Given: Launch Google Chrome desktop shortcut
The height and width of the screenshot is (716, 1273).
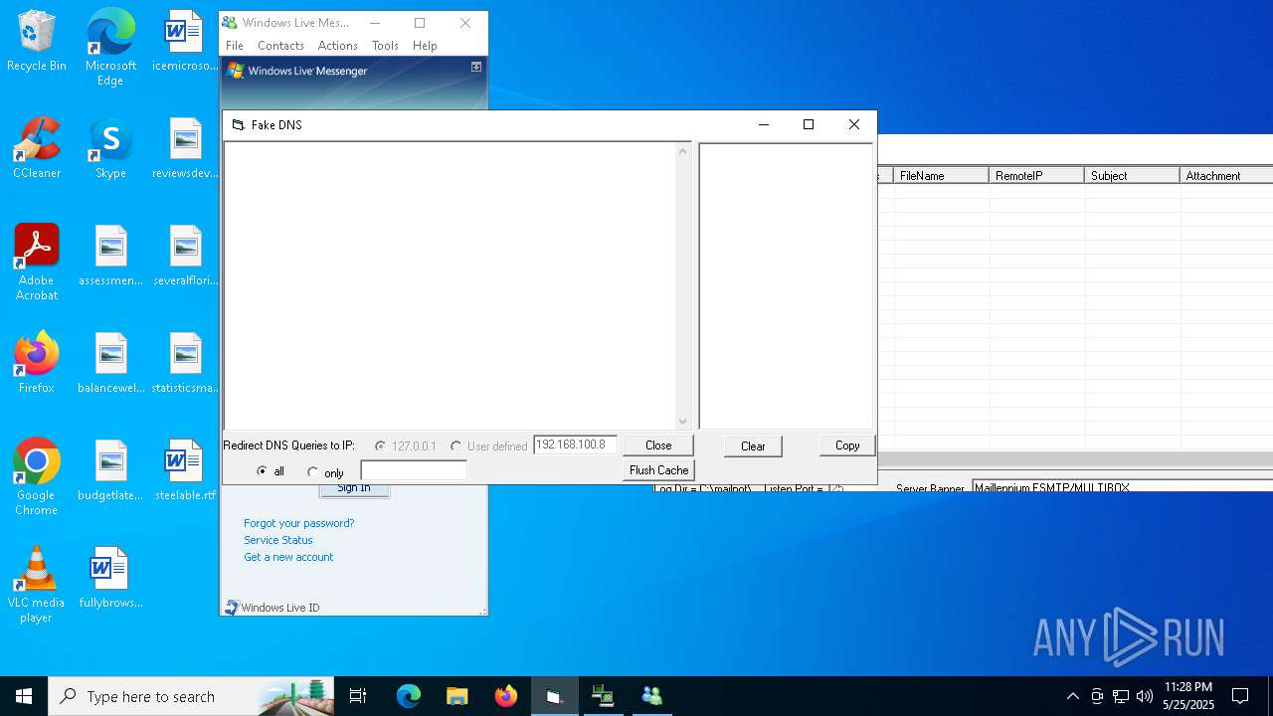Looking at the screenshot, I should tap(37, 476).
